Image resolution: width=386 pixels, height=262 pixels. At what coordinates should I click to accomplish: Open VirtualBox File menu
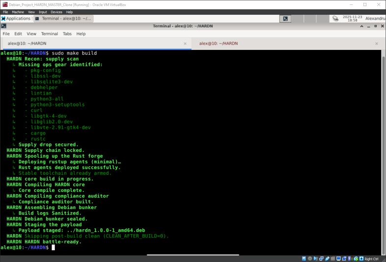tap(5, 12)
